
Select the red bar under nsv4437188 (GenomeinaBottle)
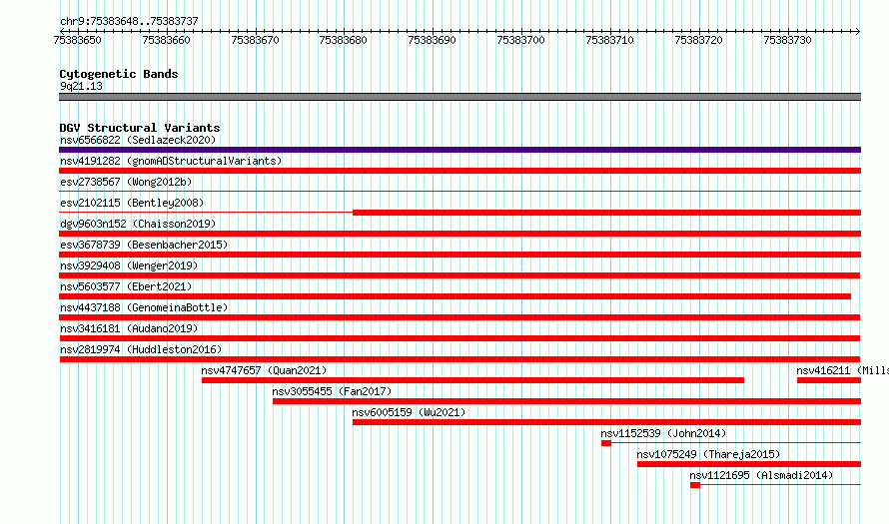[459, 317]
